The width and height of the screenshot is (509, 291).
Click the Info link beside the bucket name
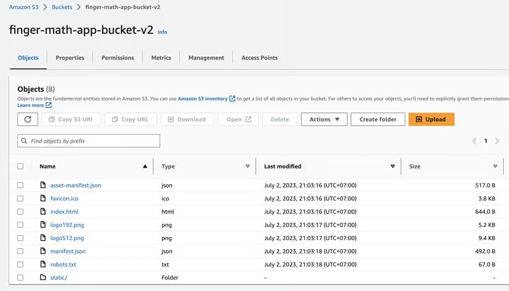pos(162,32)
